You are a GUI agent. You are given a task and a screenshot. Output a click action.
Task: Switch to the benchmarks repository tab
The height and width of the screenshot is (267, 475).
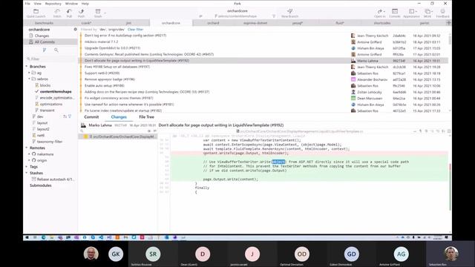tap(45, 23)
